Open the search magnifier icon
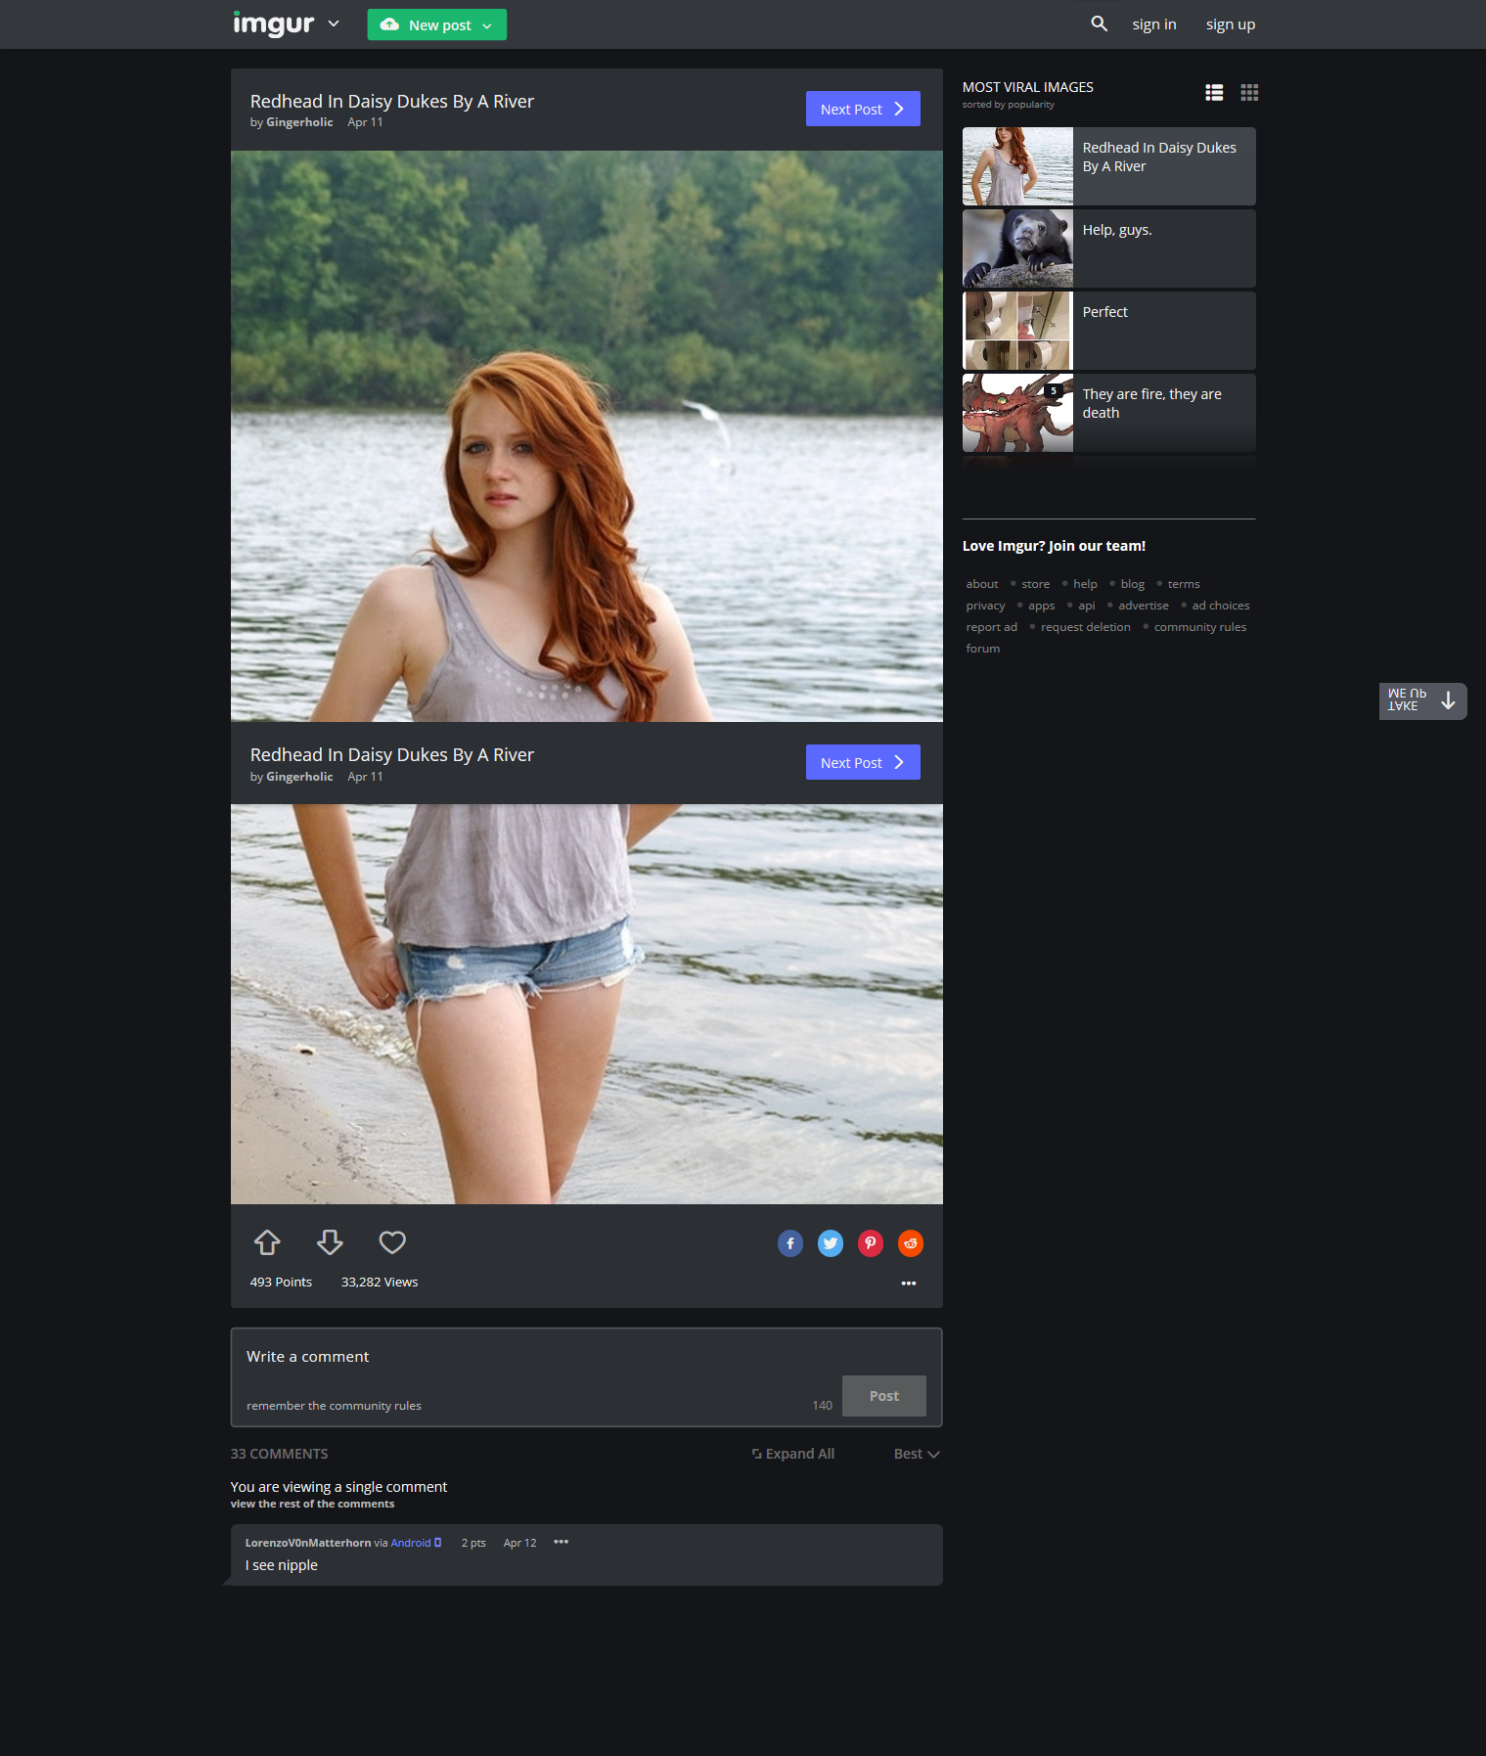This screenshot has width=1486, height=1756. click(x=1099, y=23)
